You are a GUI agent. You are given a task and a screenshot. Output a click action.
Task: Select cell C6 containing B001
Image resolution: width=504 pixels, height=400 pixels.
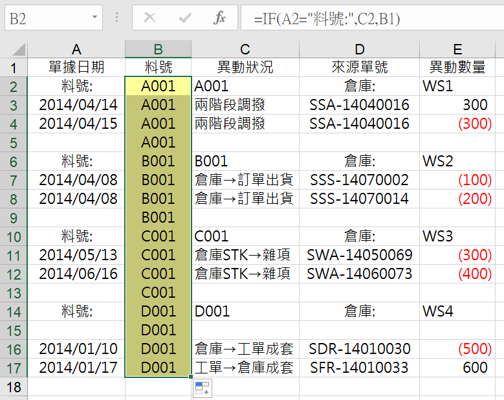point(245,161)
